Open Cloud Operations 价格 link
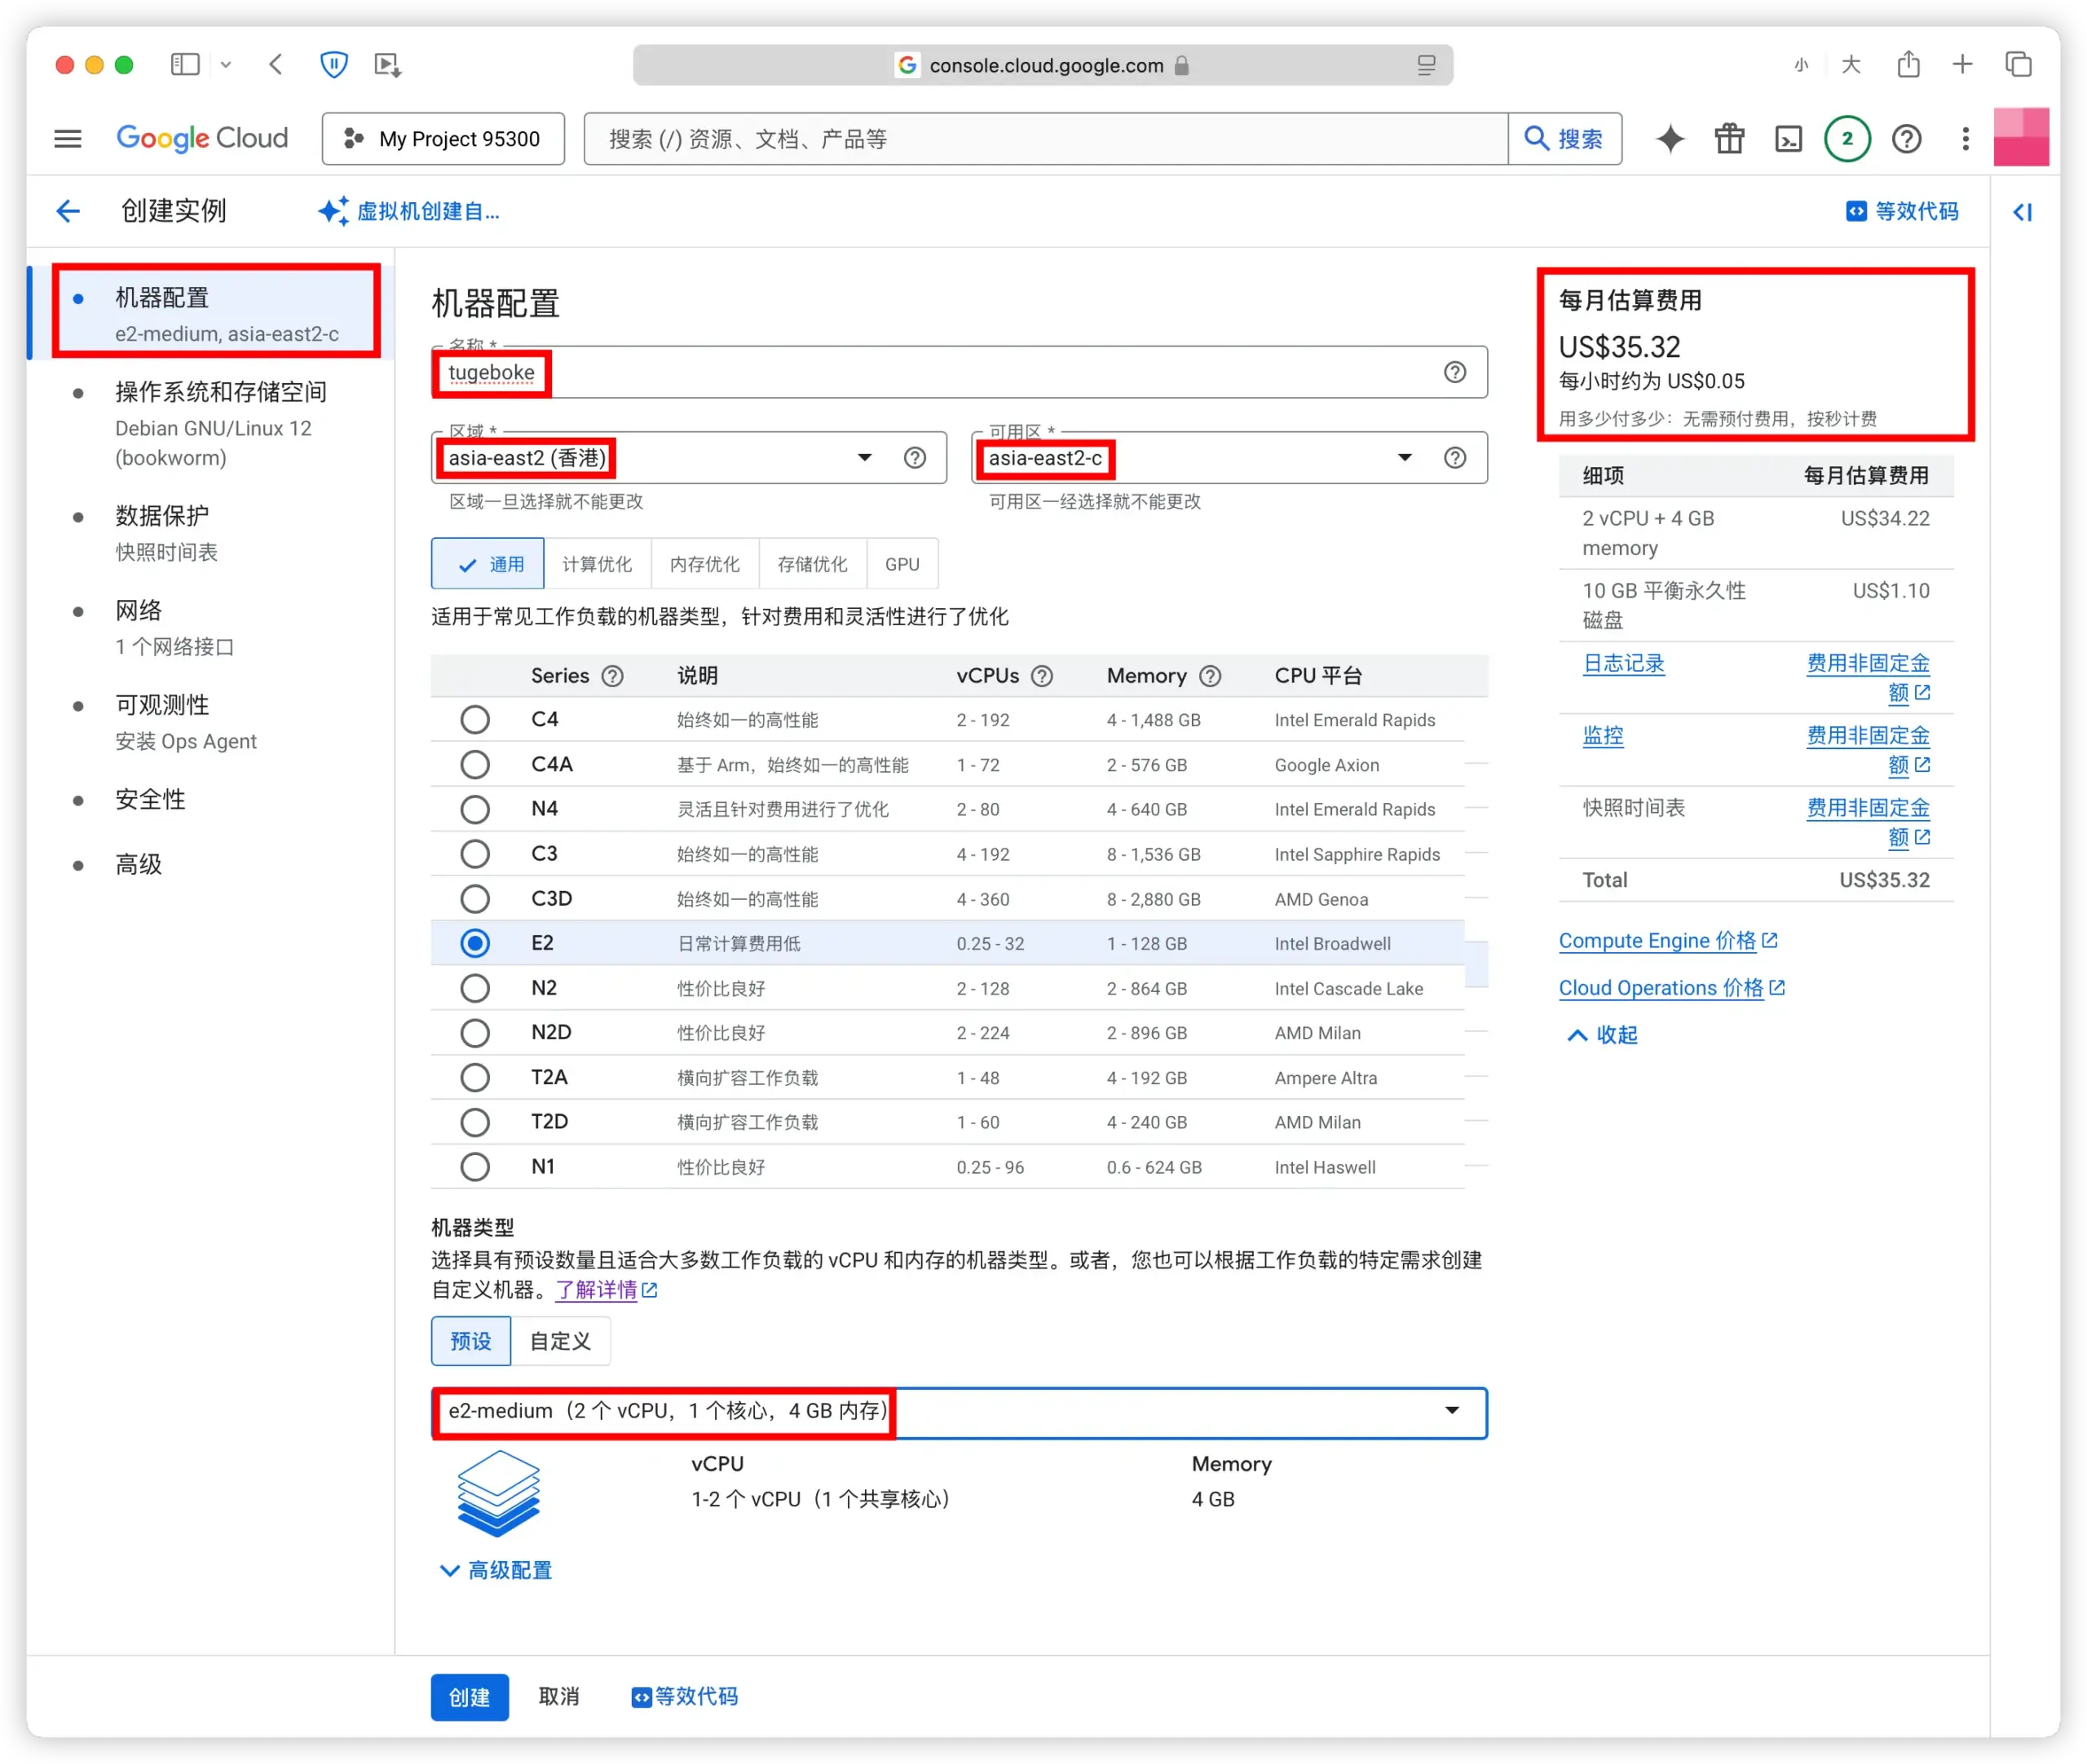Viewport: 2087px width, 1764px height. pyautogui.click(x=1671, y=988)
